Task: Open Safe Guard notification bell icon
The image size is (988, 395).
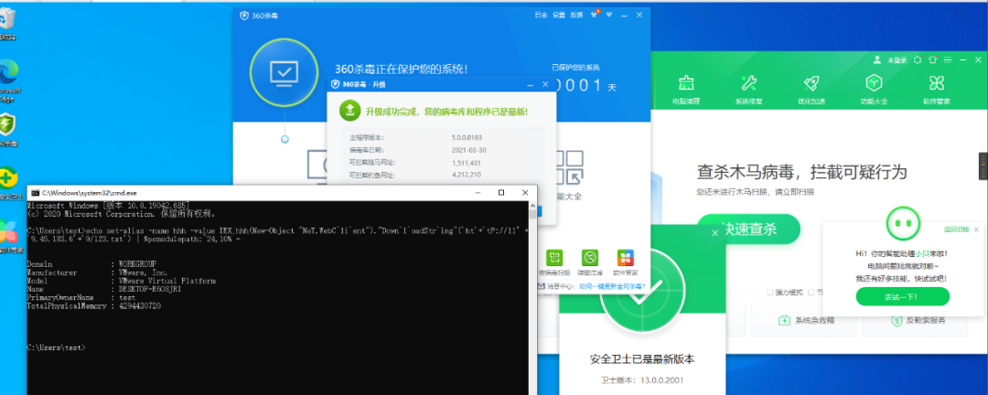Action: [x=918, y=59]
